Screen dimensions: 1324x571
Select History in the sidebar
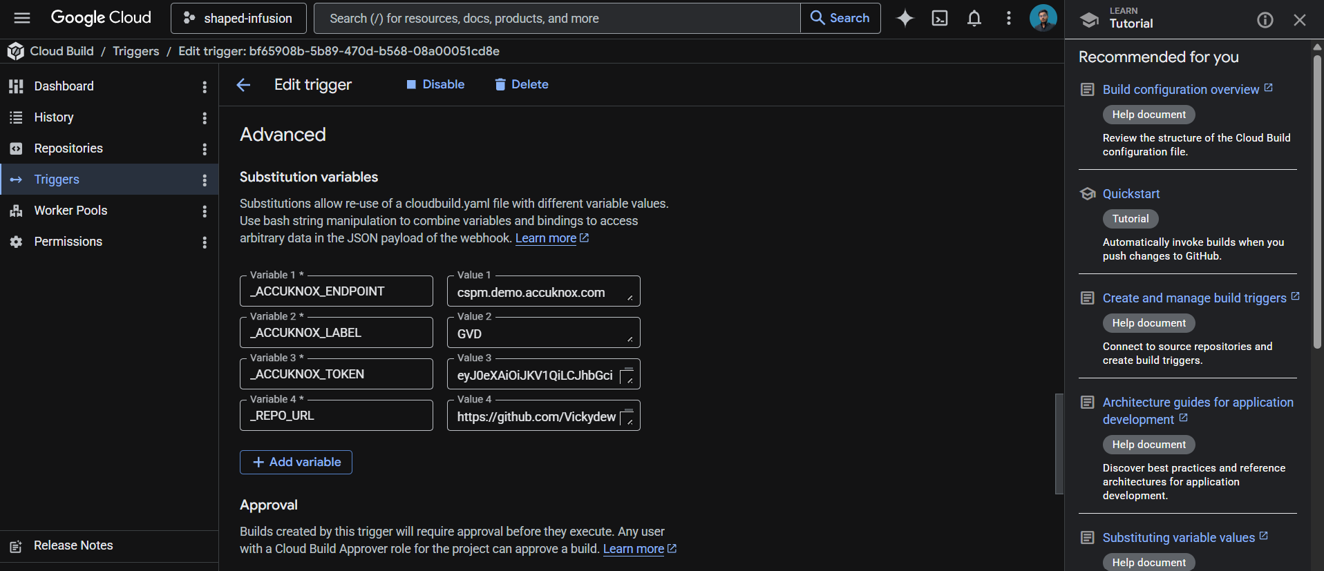(109, 117)
